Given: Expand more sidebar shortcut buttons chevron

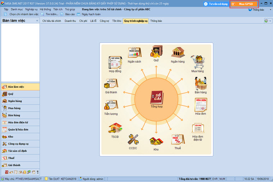Looking at the screenshot, I should (38, 172).
